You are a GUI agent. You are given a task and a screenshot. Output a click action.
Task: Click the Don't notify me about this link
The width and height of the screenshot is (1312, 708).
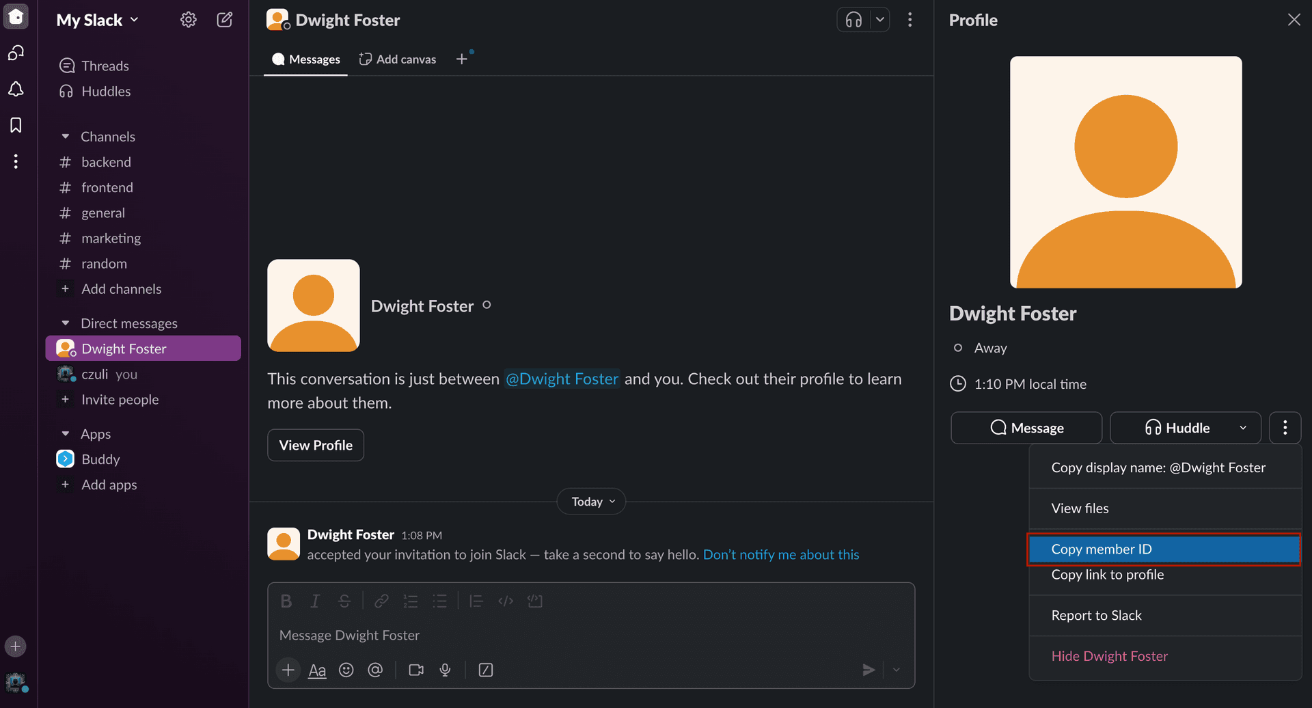(780, 555)
